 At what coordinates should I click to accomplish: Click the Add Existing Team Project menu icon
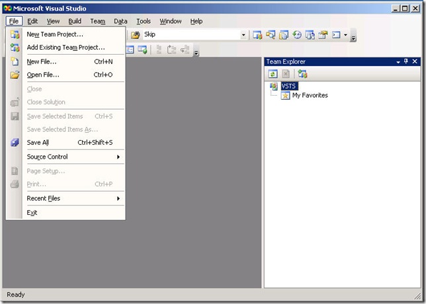click(15, 48)
